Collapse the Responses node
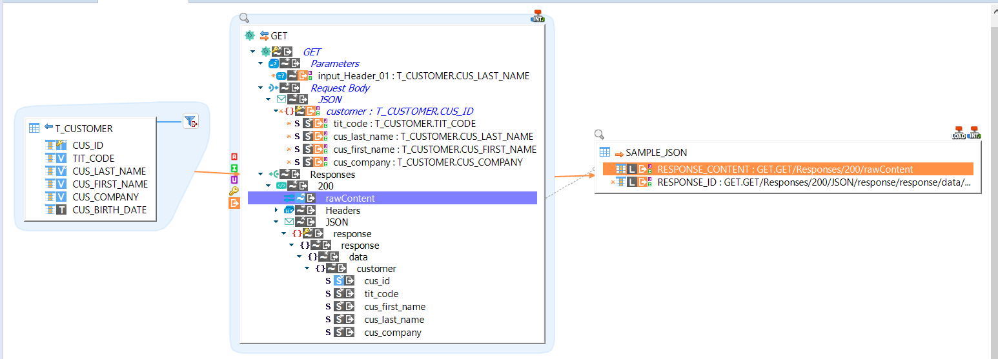Viewport: 998px width, 359px height. click(x=260, y=174)
